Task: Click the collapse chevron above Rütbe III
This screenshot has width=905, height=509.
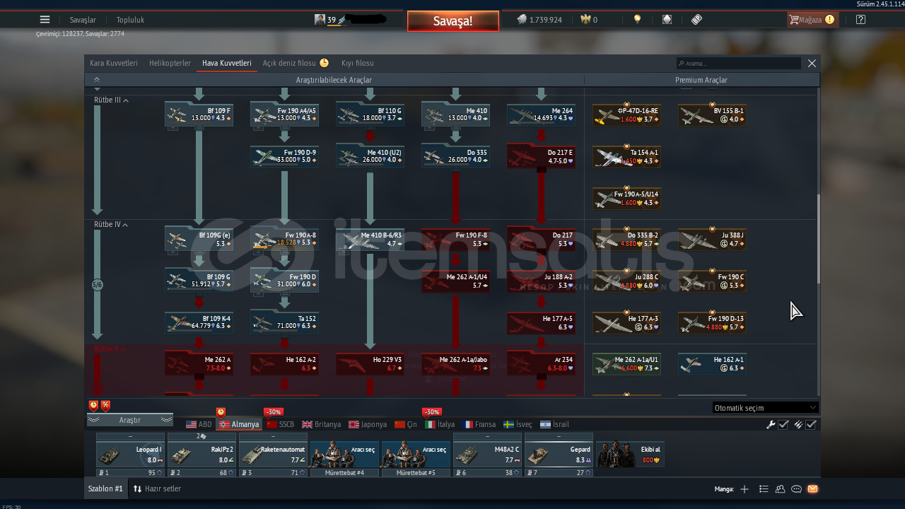Action: click(x=97, y=80)
